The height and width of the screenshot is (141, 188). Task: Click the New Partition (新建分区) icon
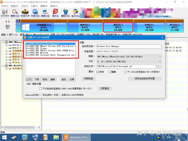click(45, 13)
